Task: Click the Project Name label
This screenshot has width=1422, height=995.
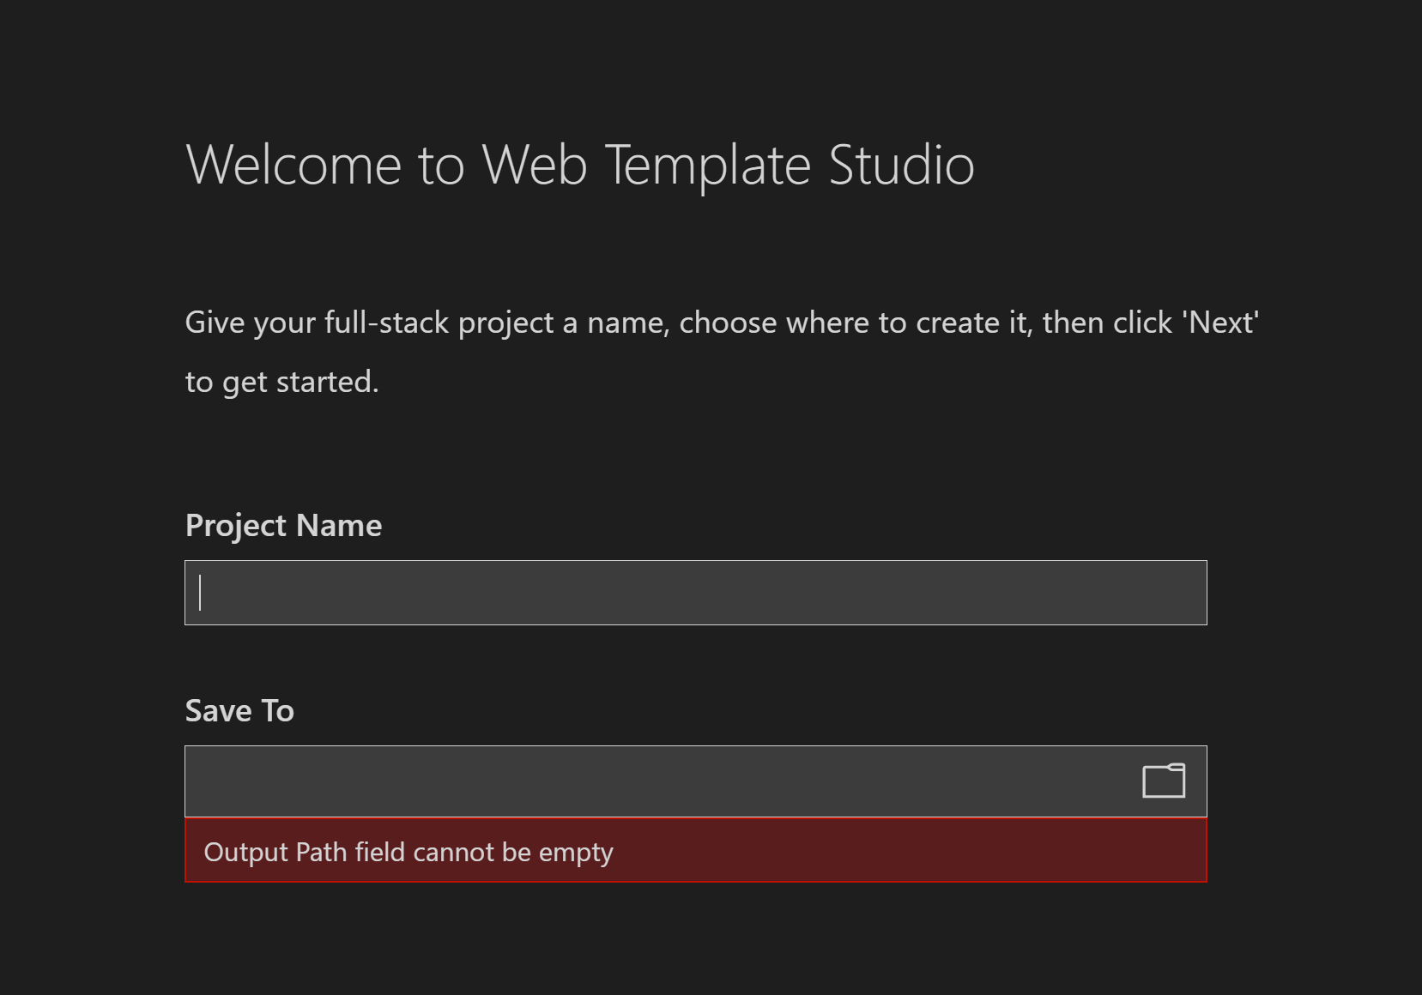Action: tap(283, 525)
